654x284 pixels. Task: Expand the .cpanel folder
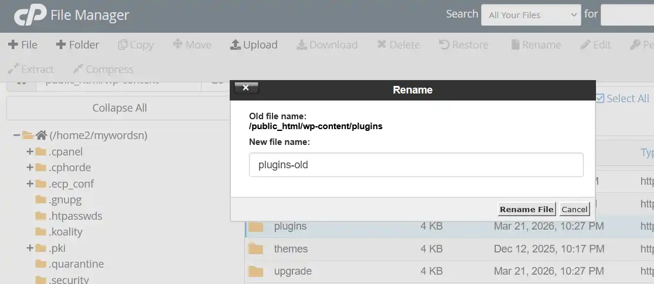tap(30, 151)
